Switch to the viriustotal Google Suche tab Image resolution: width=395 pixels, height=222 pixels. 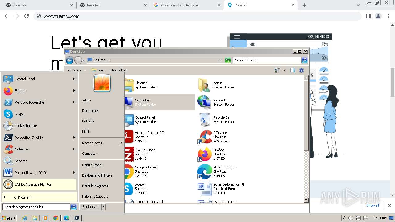pos(186,5)
